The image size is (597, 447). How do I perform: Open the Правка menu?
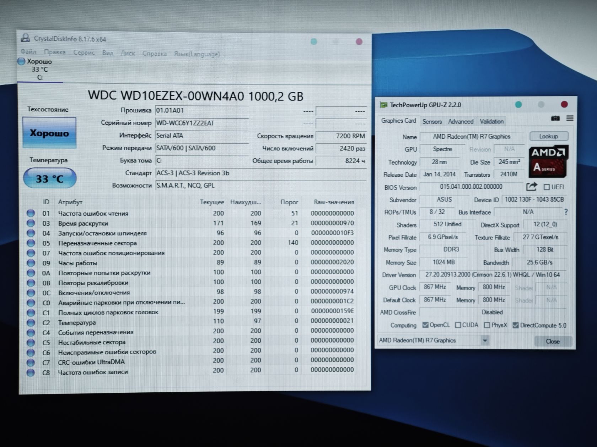pyautogui.click(x=55, y=52)
